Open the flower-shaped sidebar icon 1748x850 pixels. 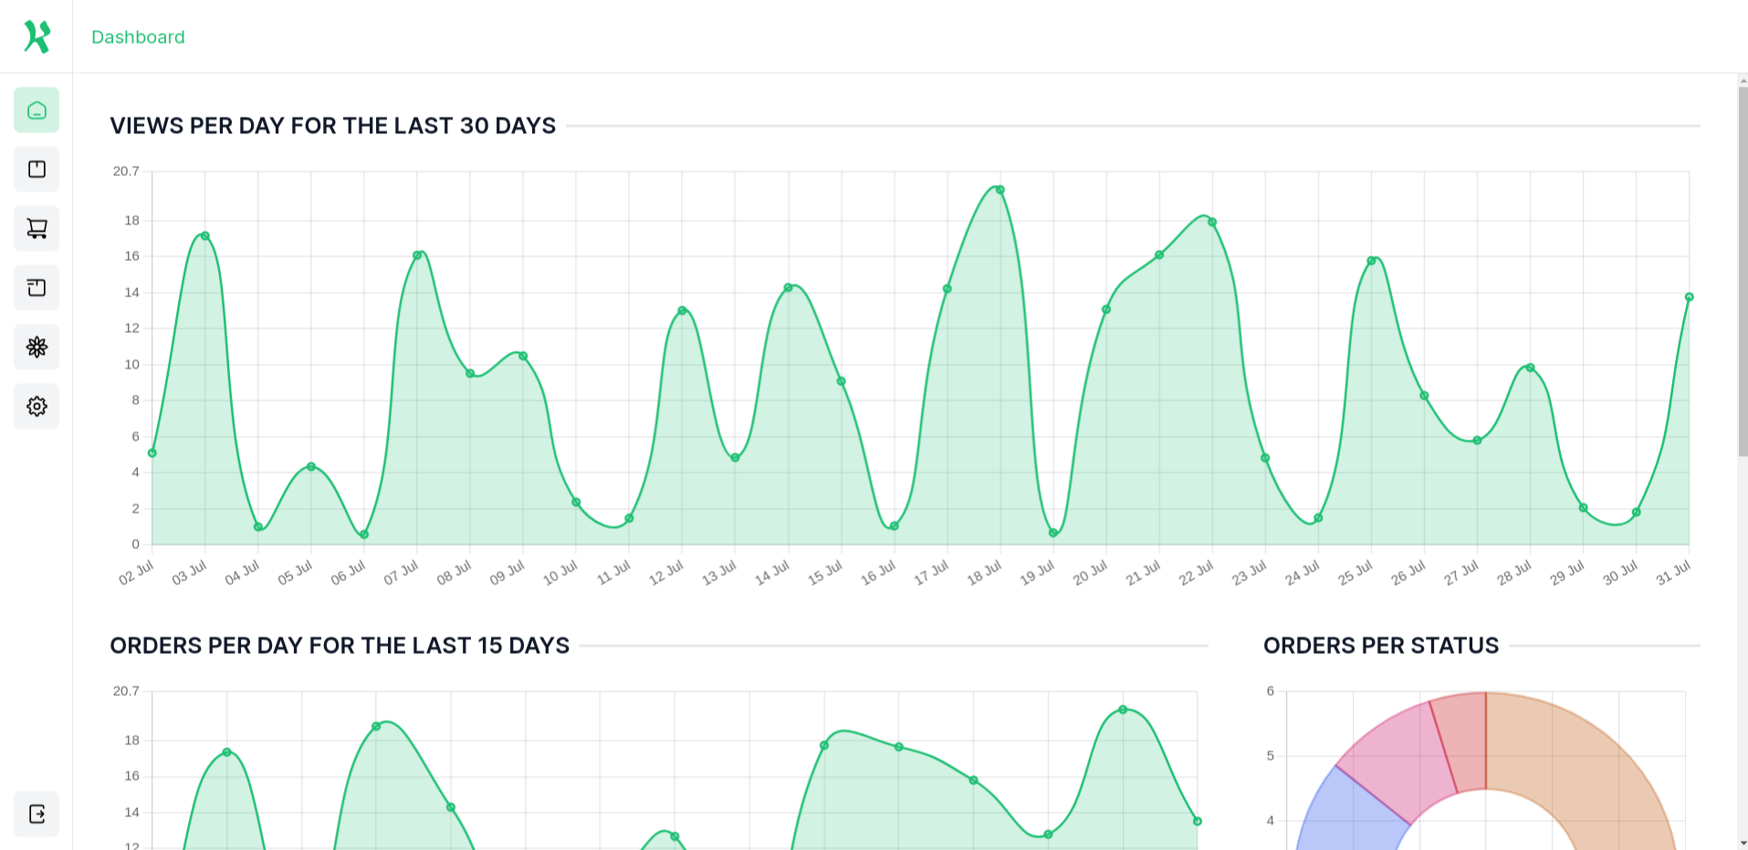(37, 347)
